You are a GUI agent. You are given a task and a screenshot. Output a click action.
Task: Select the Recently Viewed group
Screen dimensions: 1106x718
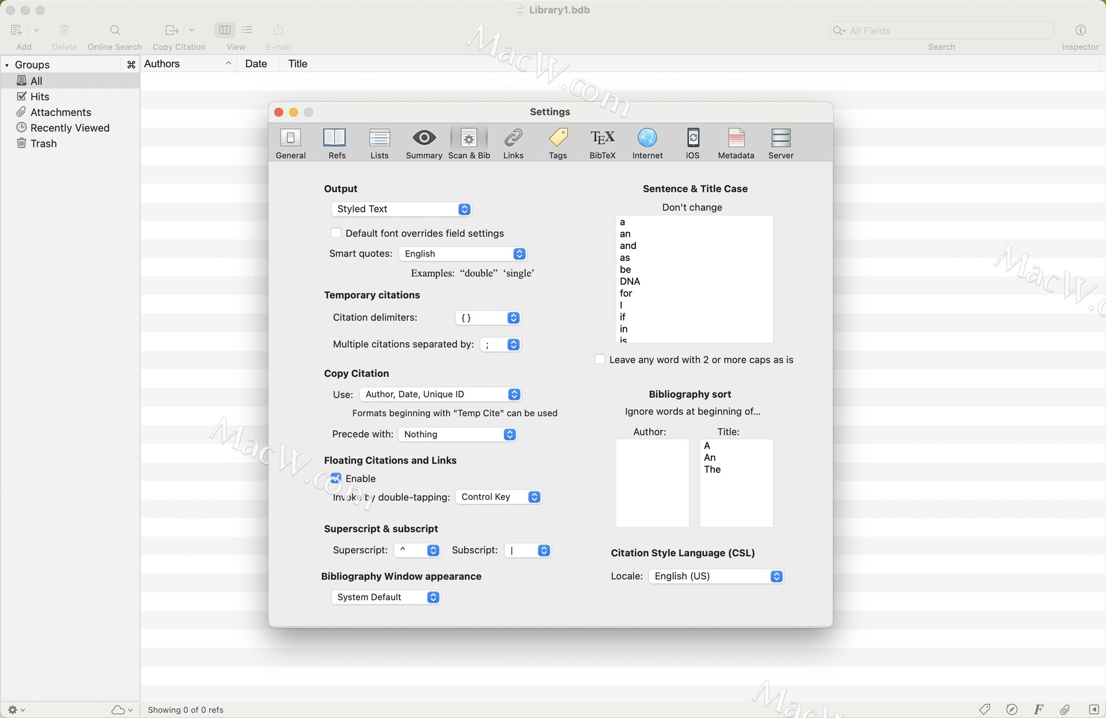point(69,128)
